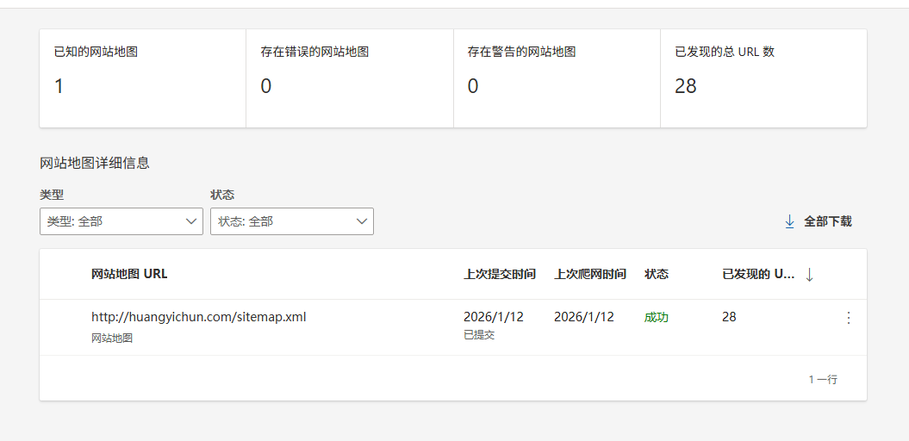Screen dimensions: 909x441
Task: Click the green 成功 status text
Action: (657, 318)
